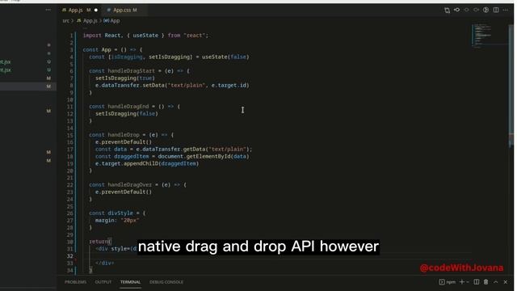Create a new terminal with the plus icon
Image resolution: width=517 pixels, height=291 pixels.
coord(462,282)
